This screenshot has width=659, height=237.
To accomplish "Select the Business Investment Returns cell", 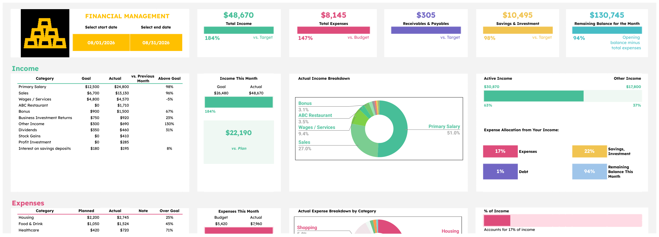I will (45, 118).
